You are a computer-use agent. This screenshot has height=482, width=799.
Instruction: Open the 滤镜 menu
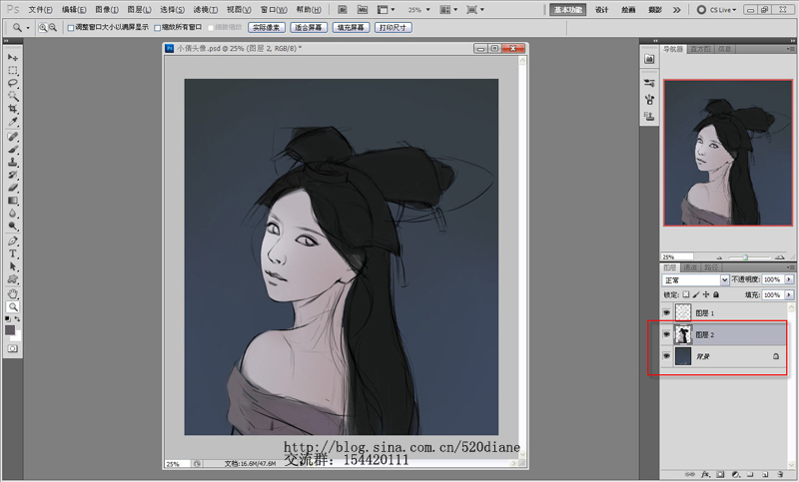click(205, 9)
